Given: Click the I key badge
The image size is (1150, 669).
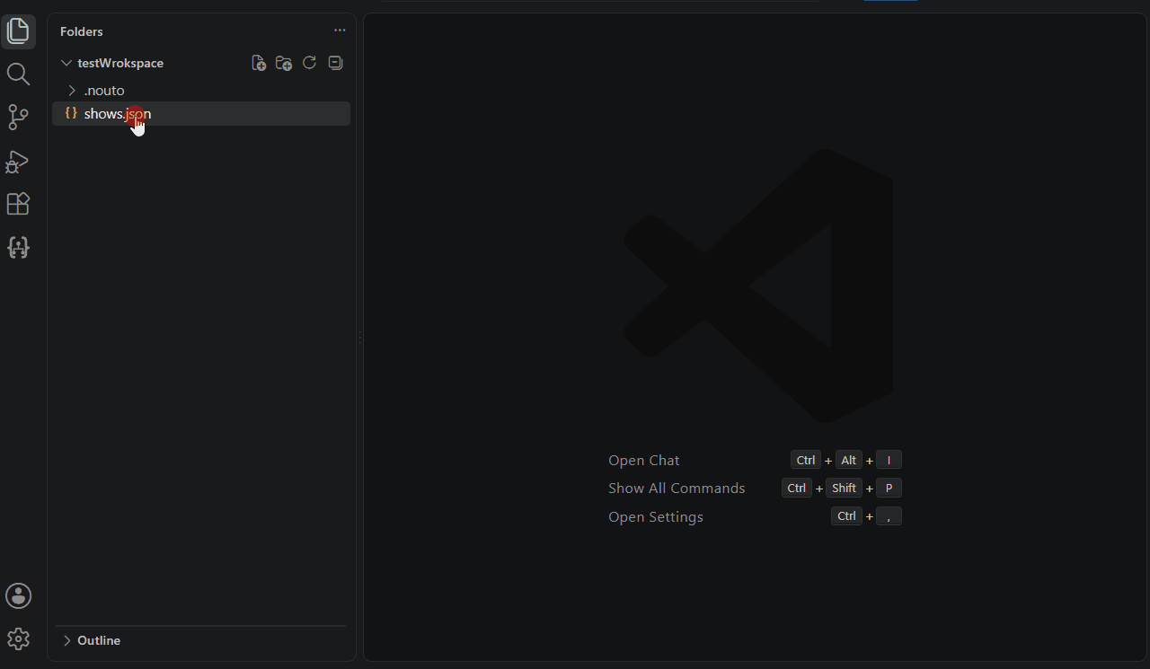Looking at the screenshot, I should tap(889, 460).
